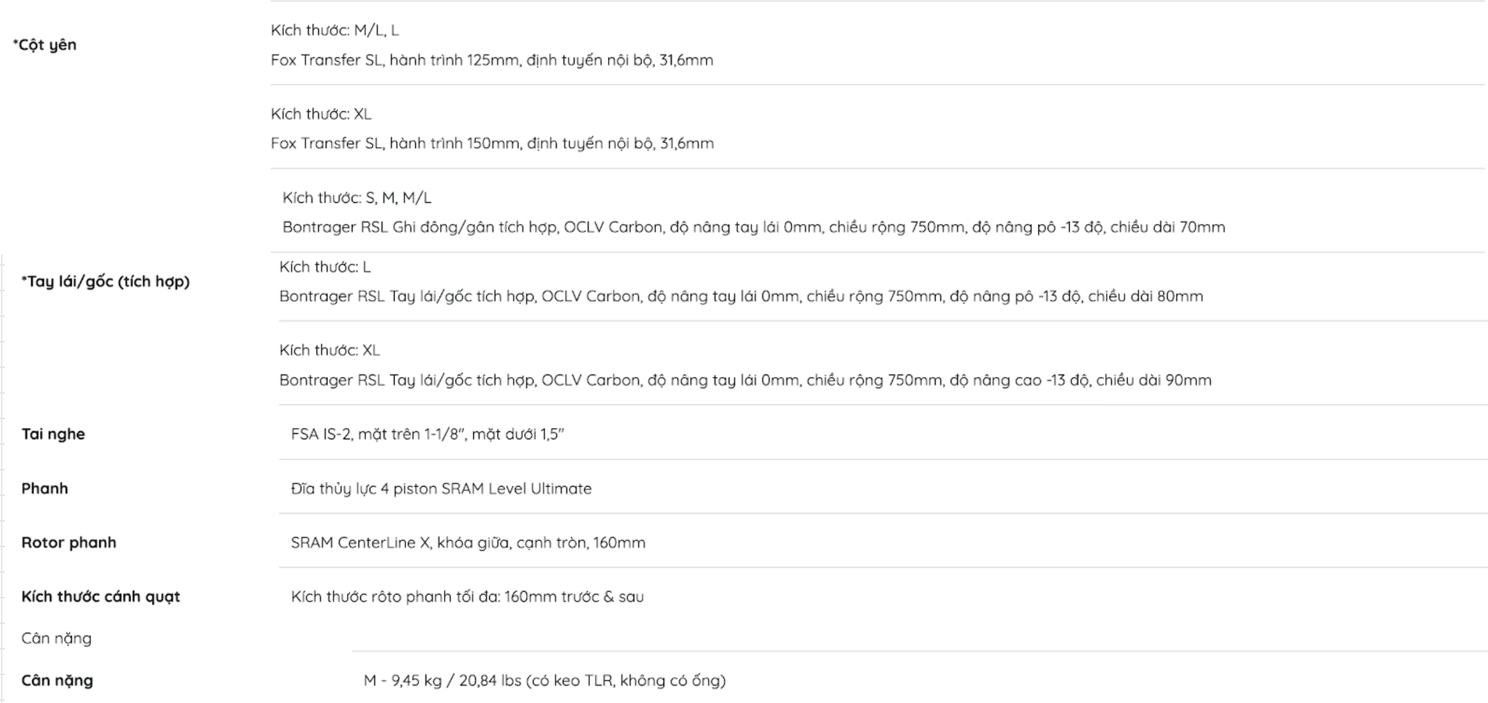The width and height of the screenshot is (1488, 703).
Task: Click the Fox Transfer SL 150mm seatpost line
Action: point(492,143)
